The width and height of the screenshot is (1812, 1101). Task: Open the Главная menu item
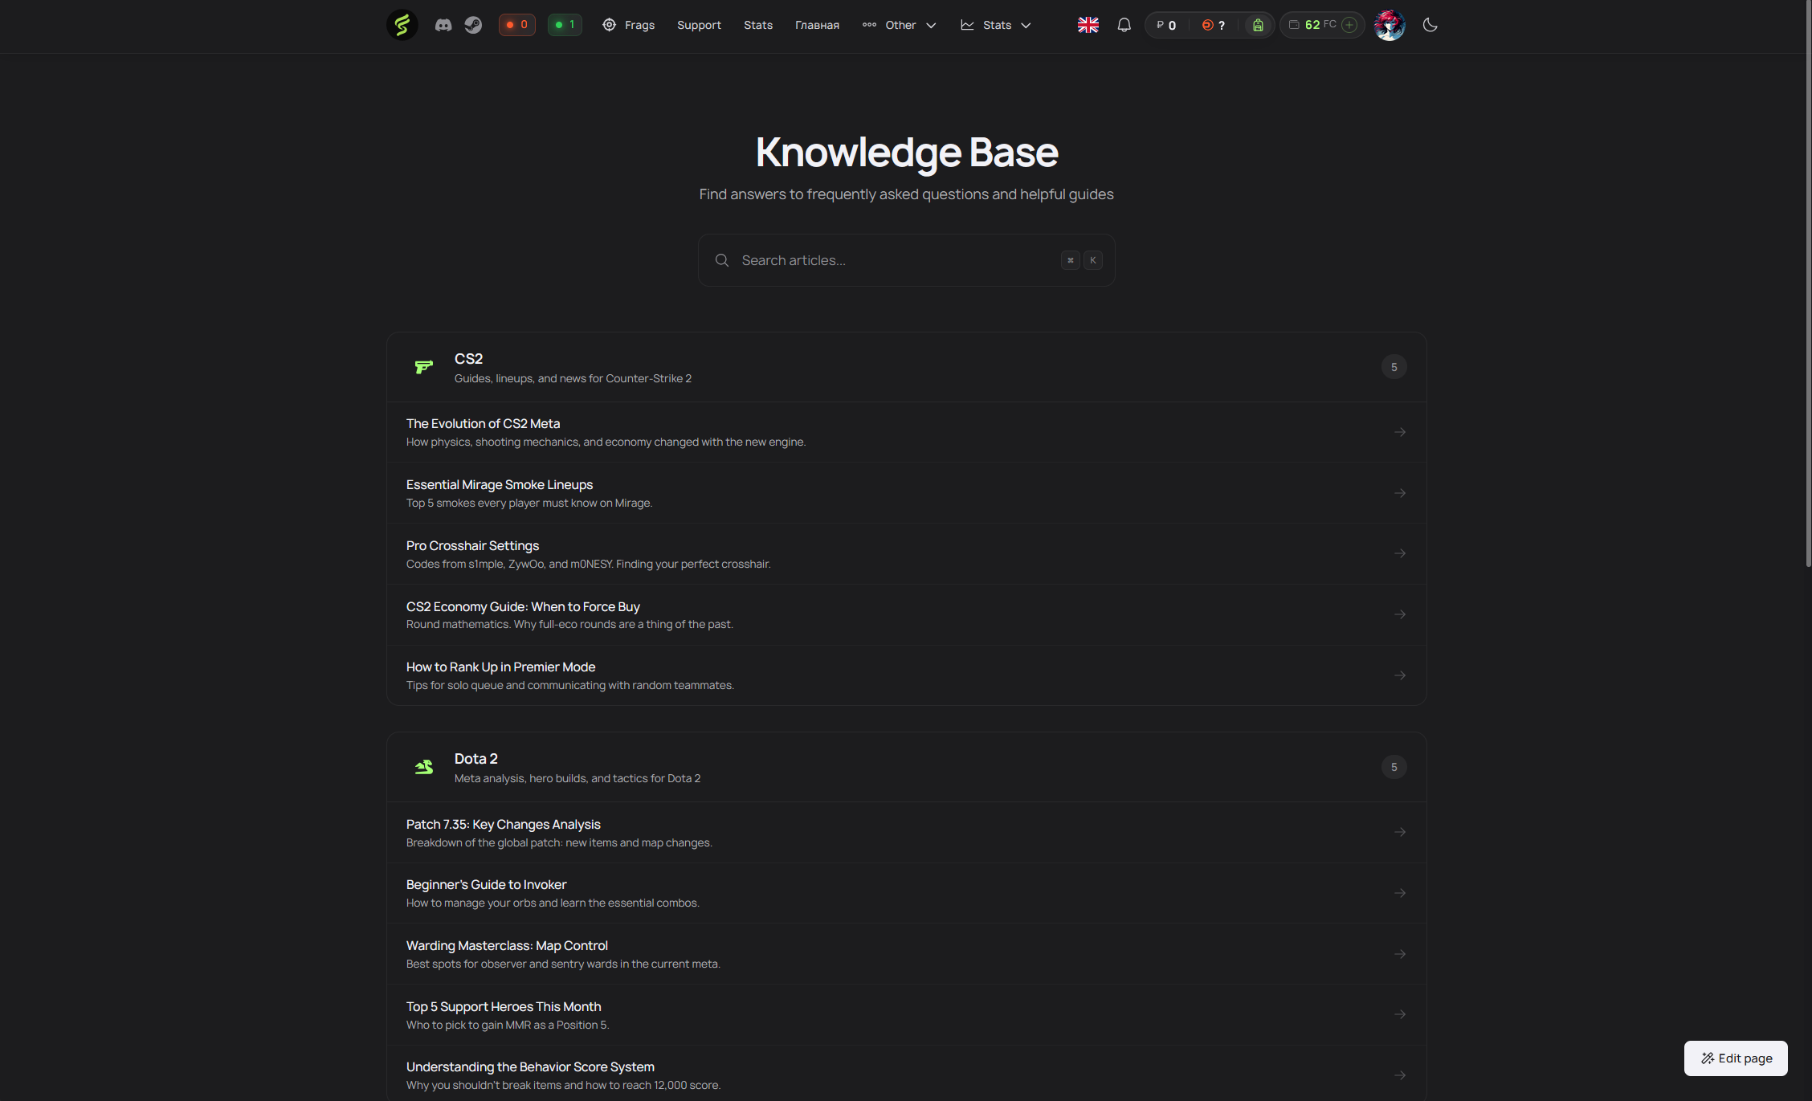click(817, 25)
